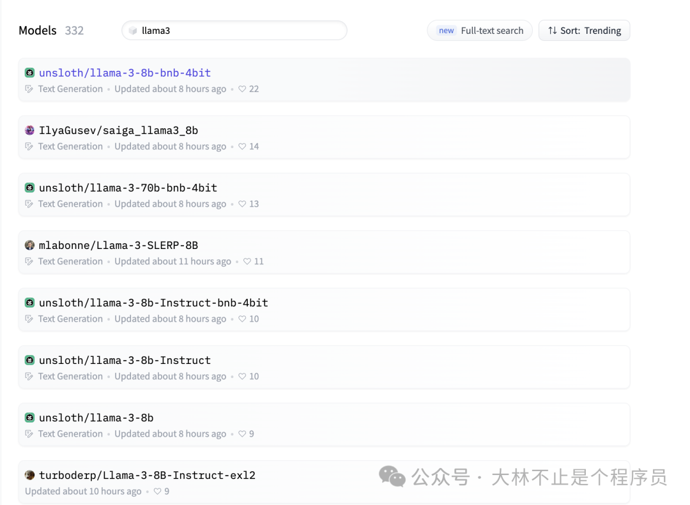Image resolution: width=690 pixels, height=505 pixels.
Task: Click Text Generation tag icon on llama-3-8b-Instruct row
Action: click(29, 377)
